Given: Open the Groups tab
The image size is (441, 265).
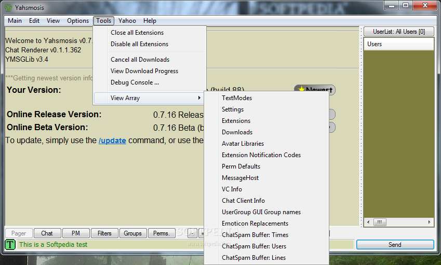Looking at the screenshot, I should point(133,233).
